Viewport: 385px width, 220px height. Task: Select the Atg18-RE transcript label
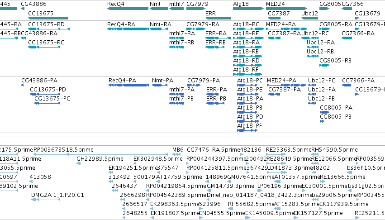coord(246,33)
